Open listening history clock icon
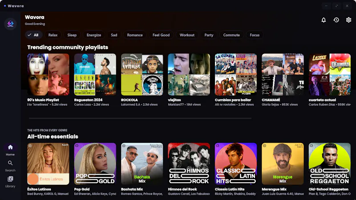 [336, 20]
